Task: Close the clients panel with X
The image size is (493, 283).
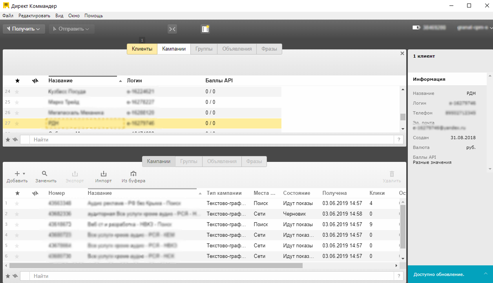Action: [402, 53]
